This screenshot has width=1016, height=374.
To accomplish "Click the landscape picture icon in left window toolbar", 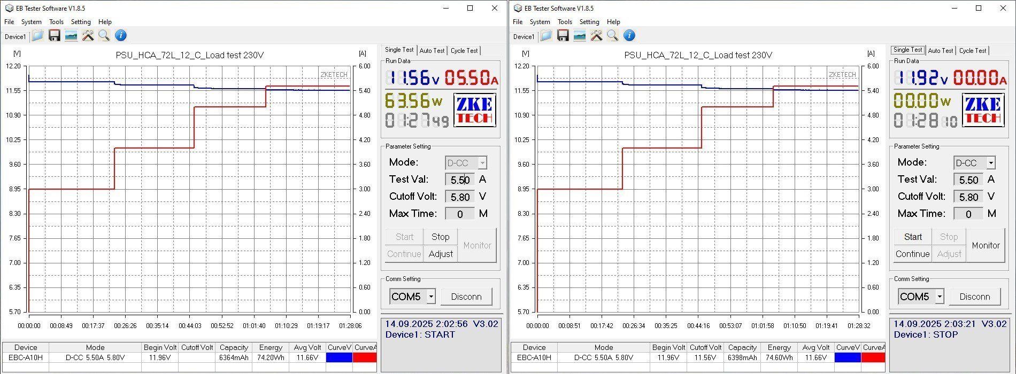I will coord(71,36).
